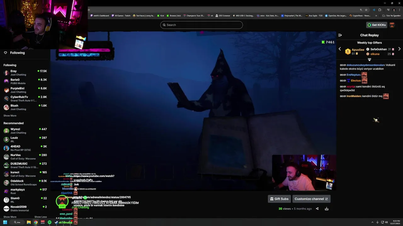The height and width of the screenshot is (226, 403).
Task: Open the Get KICKs button
Action: (x=377, y=25)
